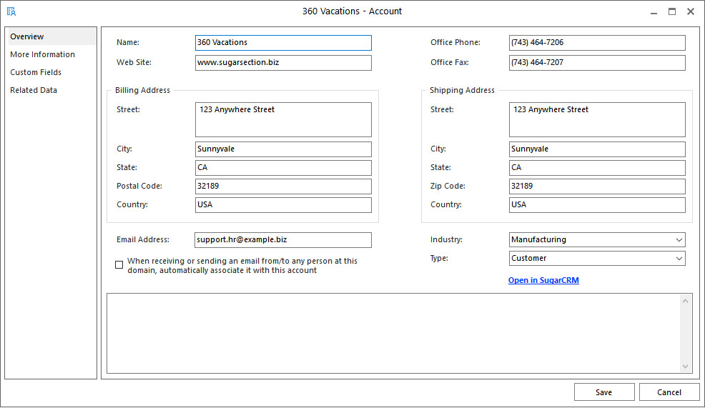Follow the Open in SugarCRM link
Image resolution: width=705 pixels, height=408 pixels.
tap(543, 280)
